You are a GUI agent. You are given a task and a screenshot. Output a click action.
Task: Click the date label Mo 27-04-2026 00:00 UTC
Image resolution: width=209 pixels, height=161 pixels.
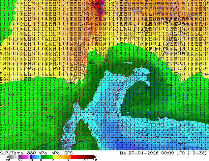(x=153, y=153)
